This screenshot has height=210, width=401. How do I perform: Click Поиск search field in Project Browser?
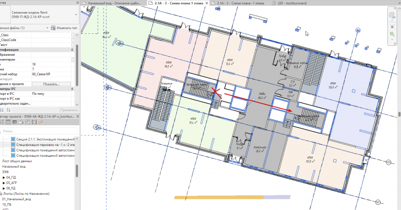tap(38, 131)
